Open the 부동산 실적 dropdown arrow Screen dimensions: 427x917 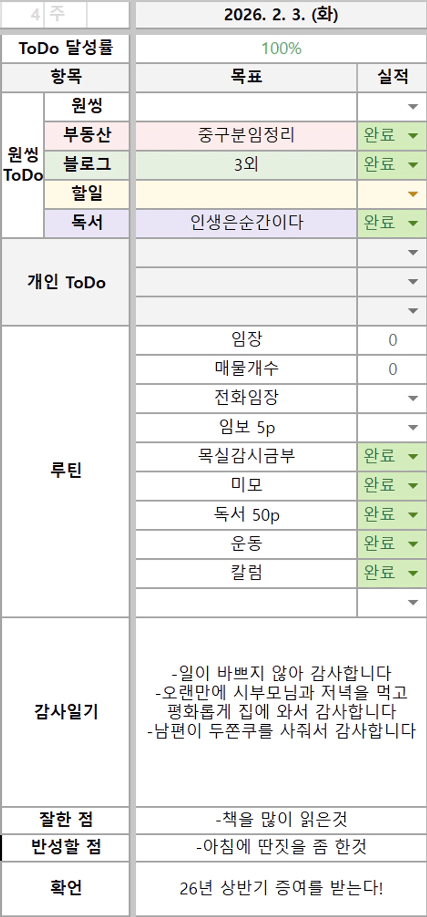413,136
